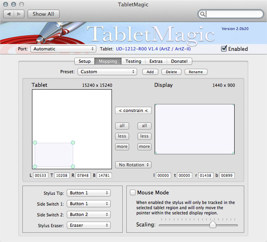Viewport: 267px width, 242px height.
Task: Open the Stylus Eraser dropdown
Action: (89, 225)
